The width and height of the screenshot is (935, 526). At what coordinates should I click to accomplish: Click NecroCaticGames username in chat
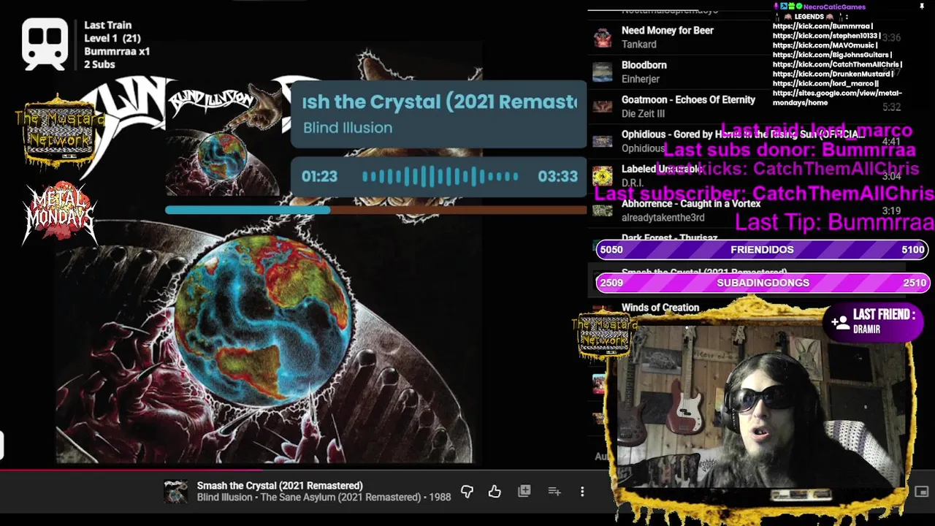(x=834, y=7)
